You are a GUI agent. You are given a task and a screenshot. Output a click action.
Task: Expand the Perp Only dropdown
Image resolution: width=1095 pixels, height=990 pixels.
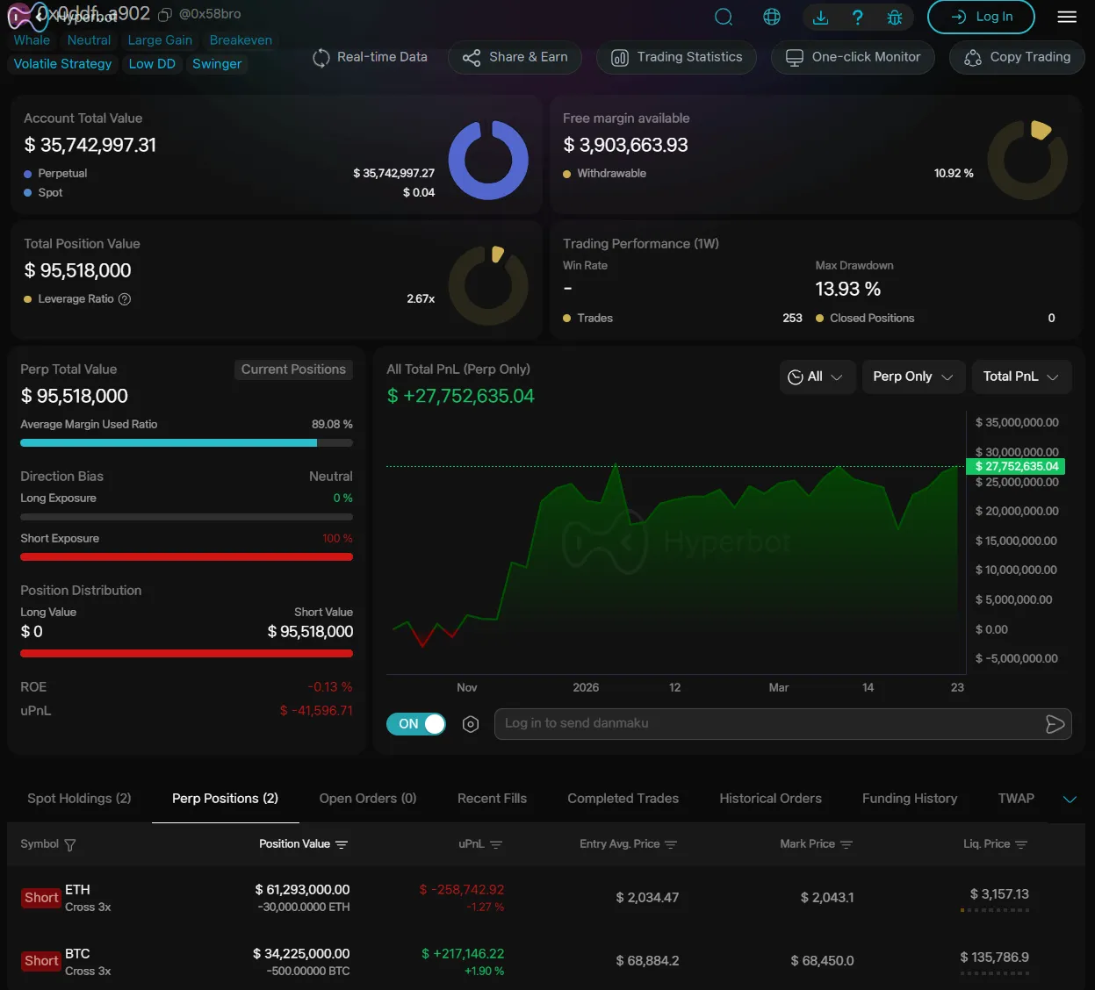tap(912, 377)
